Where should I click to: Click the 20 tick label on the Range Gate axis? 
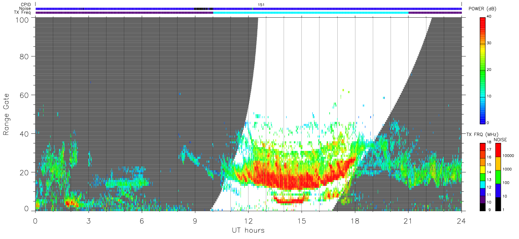coord(23,172)
